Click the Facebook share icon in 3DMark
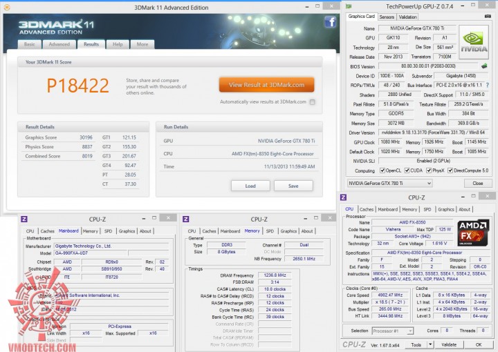 (x=331, y=22)
